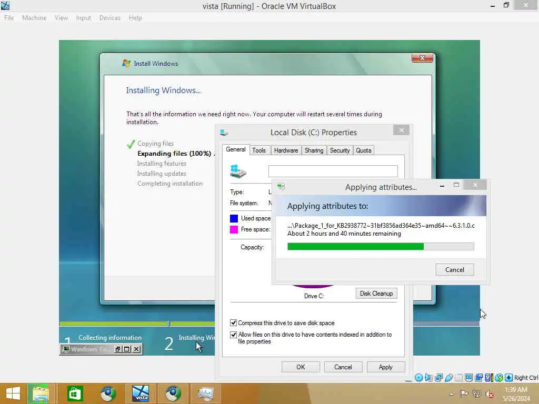539x404 pixels.
Task: Click the network tray icon
Action: (x=477, y=393)
